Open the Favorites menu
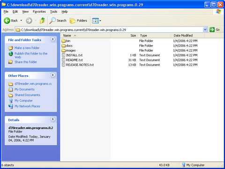The height and width of the screenshot is (169, 225). (39, 12)
